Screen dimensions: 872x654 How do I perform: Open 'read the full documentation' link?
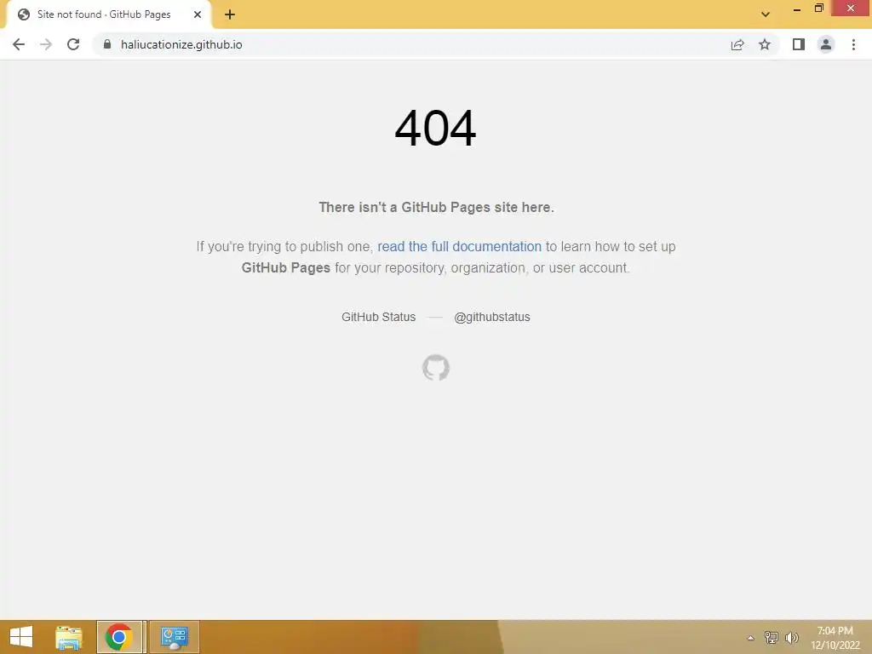click(x=459, y=246)
